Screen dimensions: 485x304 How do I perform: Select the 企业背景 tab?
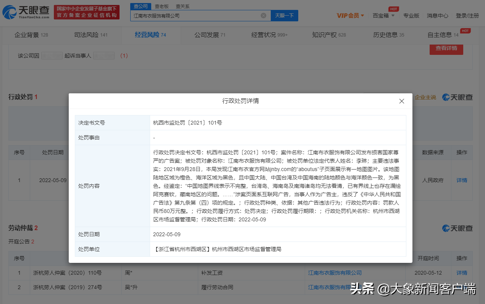click(x=31, y=35)
